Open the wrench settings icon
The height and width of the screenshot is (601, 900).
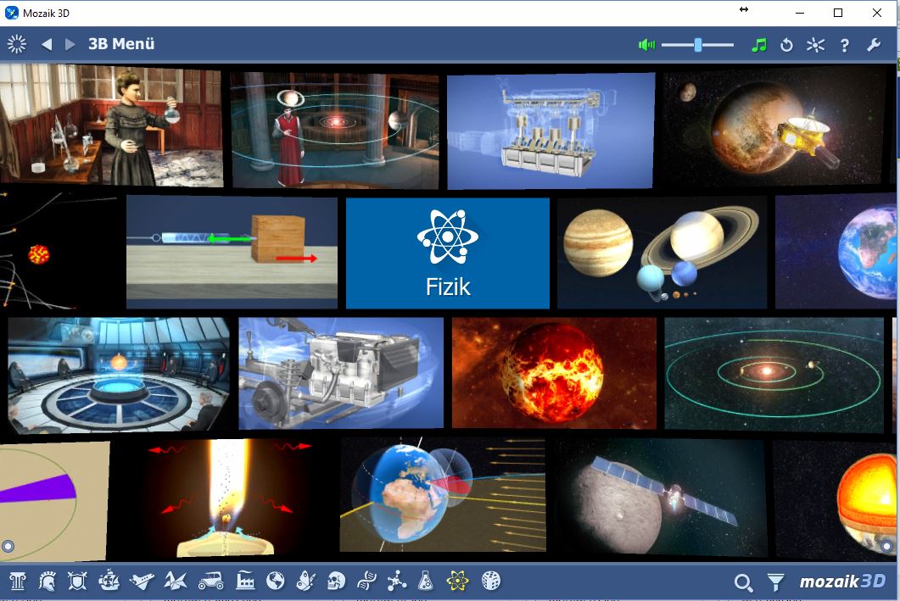click(874, 45)
